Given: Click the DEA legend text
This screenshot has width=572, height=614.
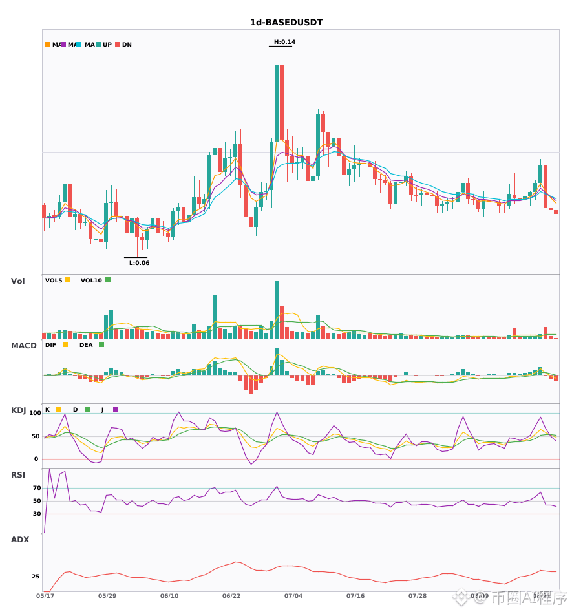Looking at the screenshot, I should (86, 345).
